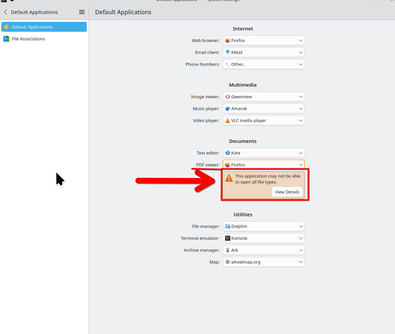Open the Phone Numbers dropdown
The image size is (395, 334).
(263, 64)
